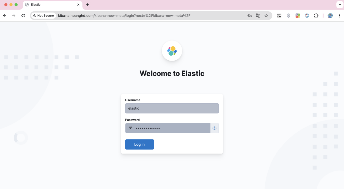
Task: Open the Chrome three-dot menu
Action: 339,15
